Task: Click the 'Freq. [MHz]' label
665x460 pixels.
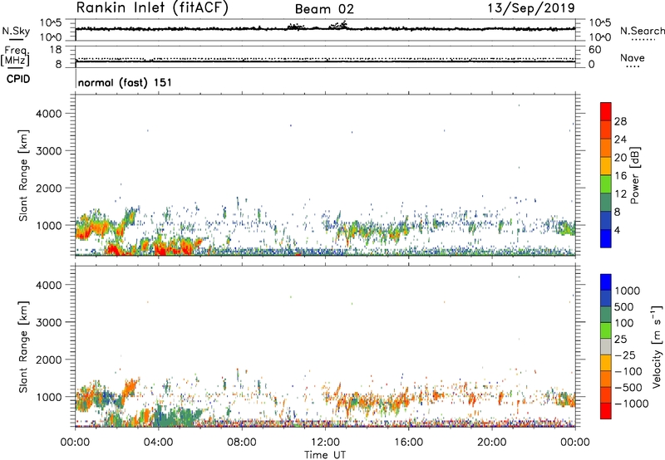Action: pos(15,56)
